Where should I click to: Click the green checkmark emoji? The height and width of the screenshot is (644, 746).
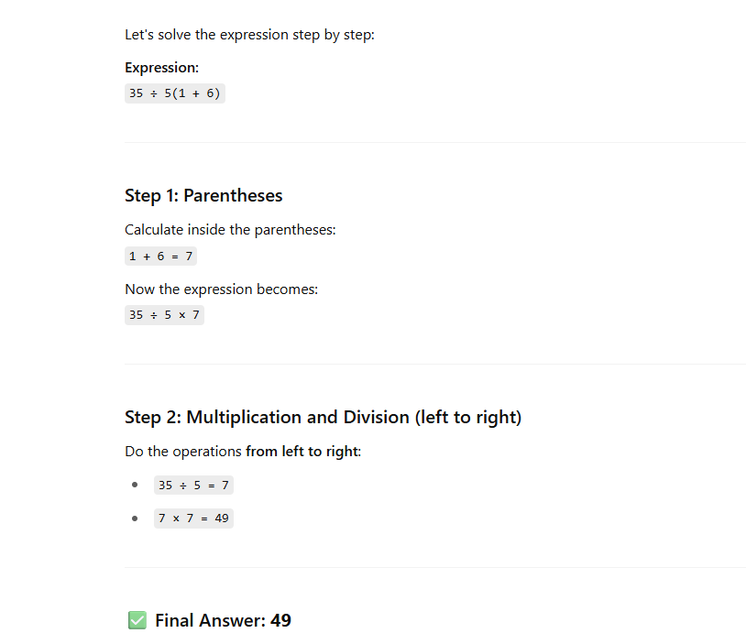pos(137,621)
